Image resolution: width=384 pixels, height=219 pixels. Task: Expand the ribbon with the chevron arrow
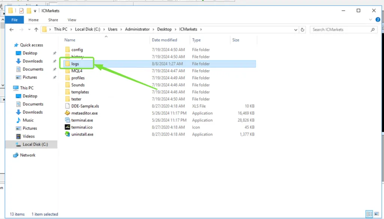371,20
